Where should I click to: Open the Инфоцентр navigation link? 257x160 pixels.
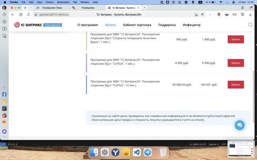coord(192,25)
